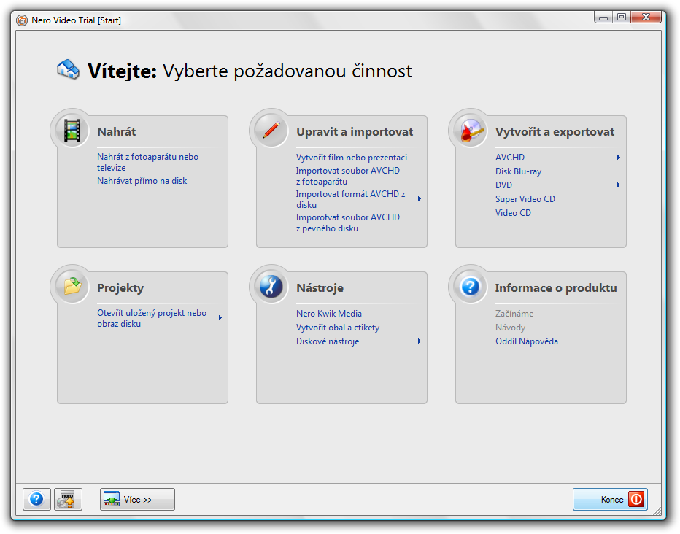Expand the DVD submenu arrow
The image size is (680, 534).
pyautogui.click(x=619, y=185)
